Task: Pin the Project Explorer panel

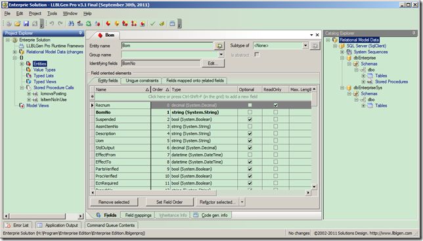Action: tap(80, 33)
